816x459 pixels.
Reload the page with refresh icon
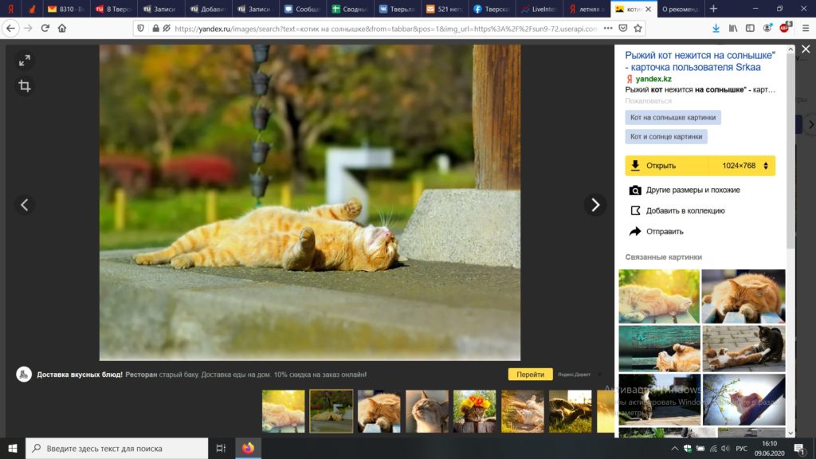(x=45, y=28)
